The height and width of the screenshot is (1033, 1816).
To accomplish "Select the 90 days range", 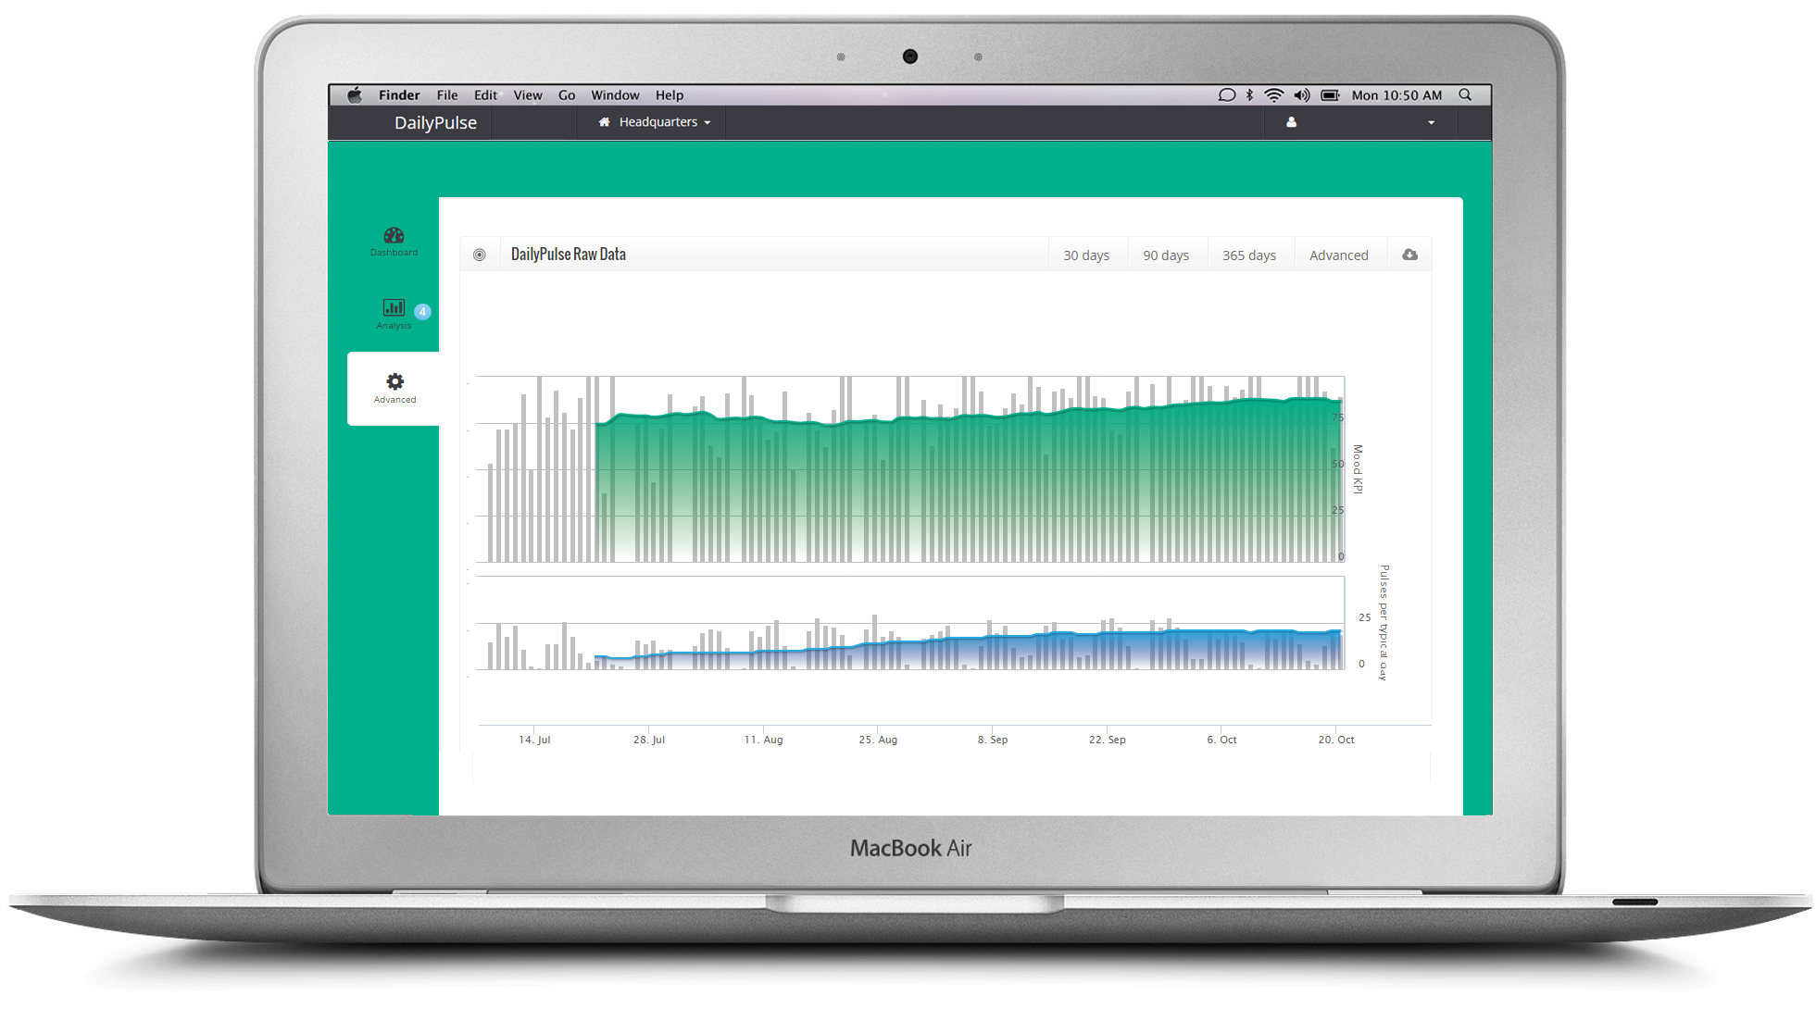I will [1166, 255].
